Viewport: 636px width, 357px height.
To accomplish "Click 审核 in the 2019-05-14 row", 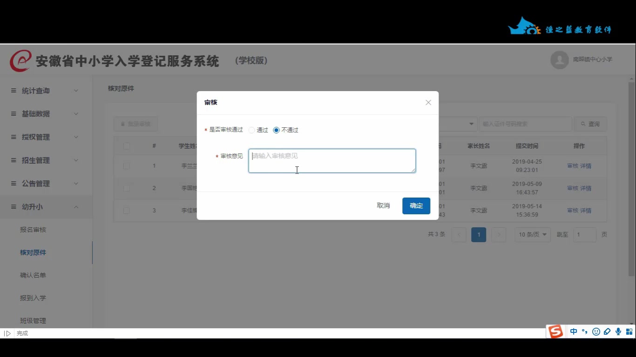I will [x=573, y=211].
